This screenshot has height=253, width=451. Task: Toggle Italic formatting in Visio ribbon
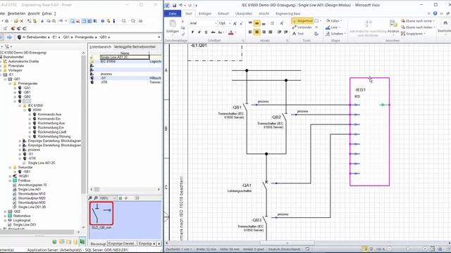pyautogui.click(x=199, y=32)
